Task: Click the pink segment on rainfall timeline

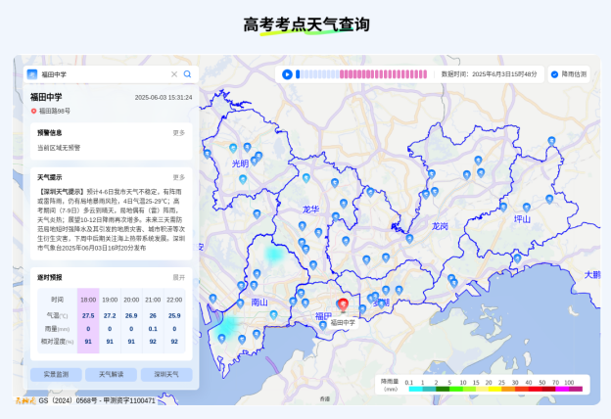Action: click(384, 74)
